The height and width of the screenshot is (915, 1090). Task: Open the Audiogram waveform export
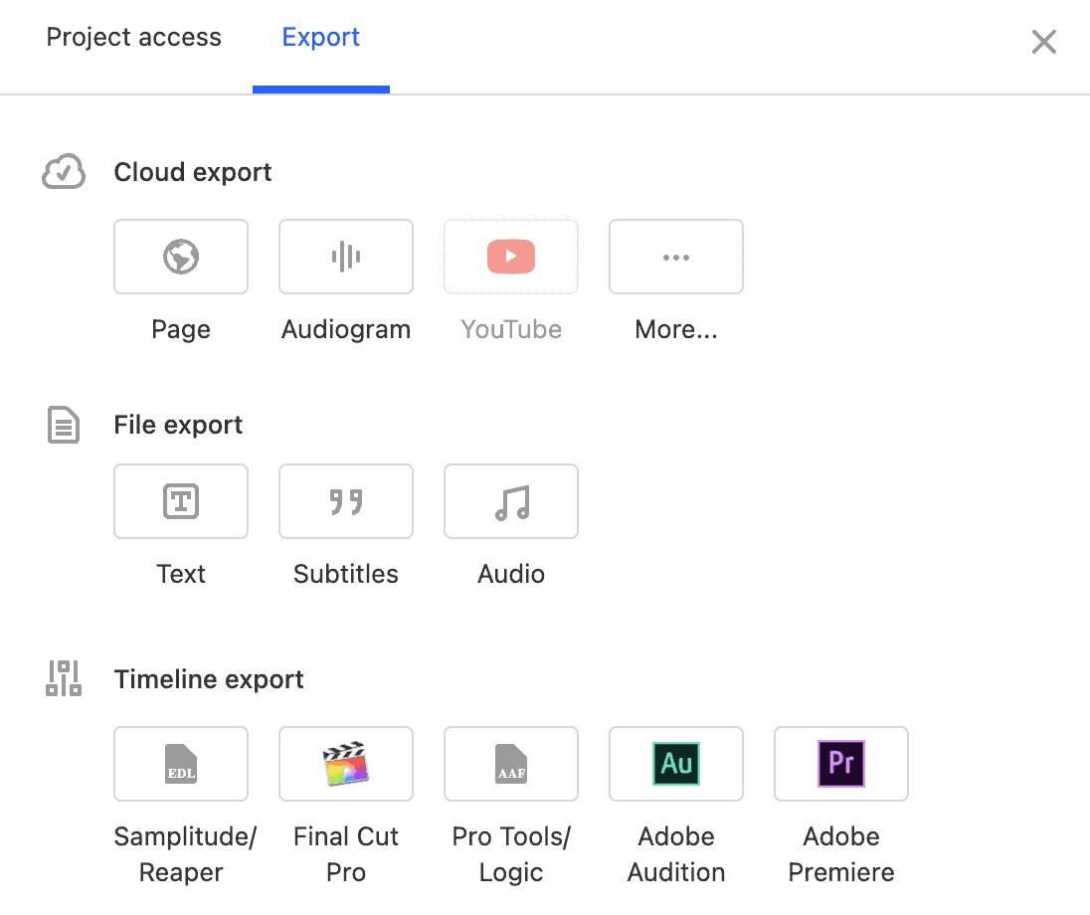tap(346, 257)
